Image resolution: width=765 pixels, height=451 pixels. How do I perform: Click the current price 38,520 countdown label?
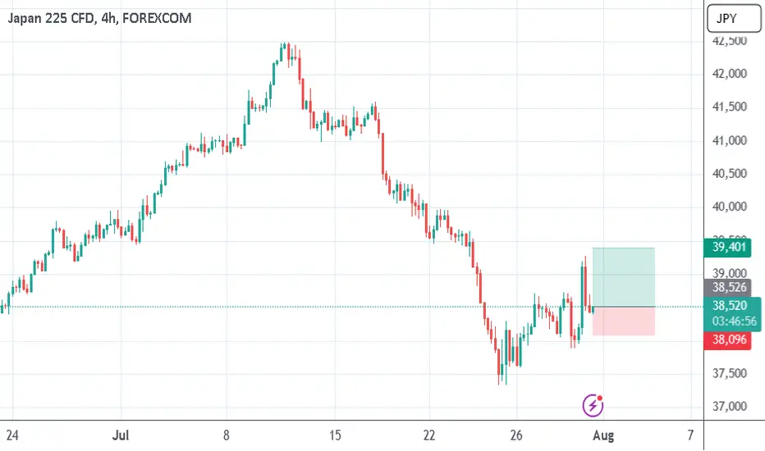(733, 313)
